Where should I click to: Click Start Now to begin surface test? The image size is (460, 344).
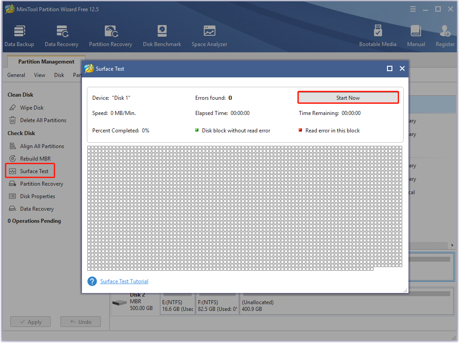click(348, 98)
